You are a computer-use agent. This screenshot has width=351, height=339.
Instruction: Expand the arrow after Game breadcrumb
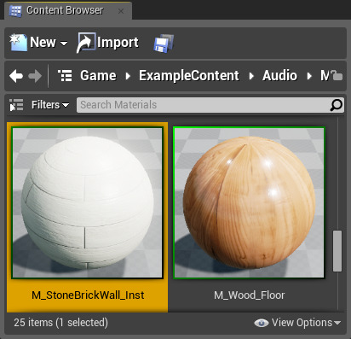(128, 76)
